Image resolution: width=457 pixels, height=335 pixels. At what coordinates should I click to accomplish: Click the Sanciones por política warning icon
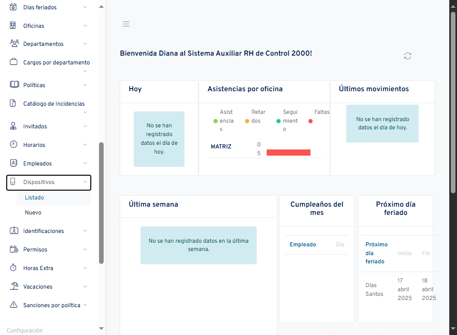click(13, 305)
